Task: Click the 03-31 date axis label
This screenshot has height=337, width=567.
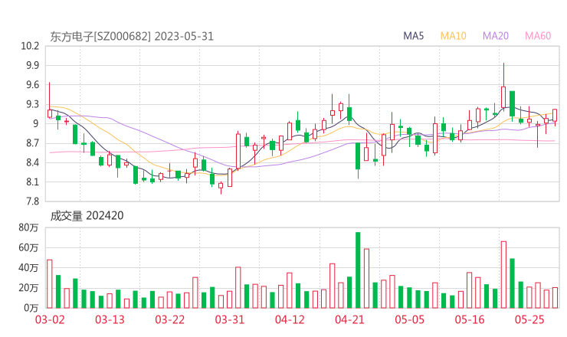Action: coord(230,319)
